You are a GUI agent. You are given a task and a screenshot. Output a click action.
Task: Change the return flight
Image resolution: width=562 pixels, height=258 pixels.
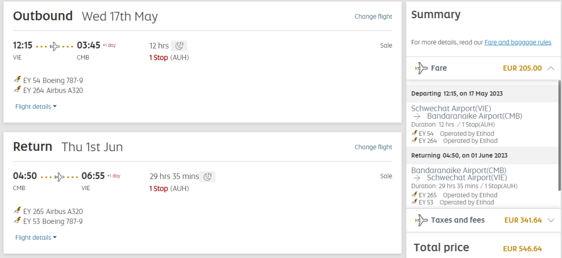(x=373, y=147)
